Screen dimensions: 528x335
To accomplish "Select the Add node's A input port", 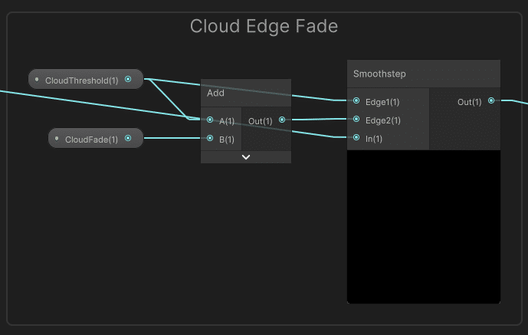I will click(x=210, y=120).
